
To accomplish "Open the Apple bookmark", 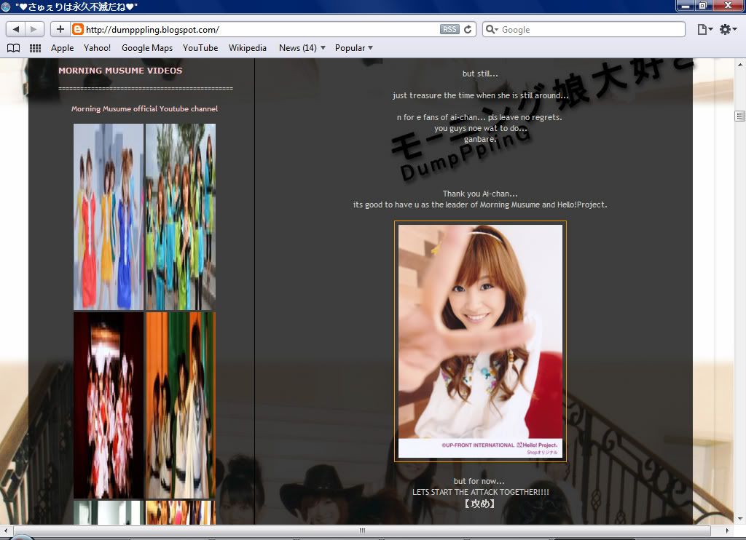I will 63,48.
